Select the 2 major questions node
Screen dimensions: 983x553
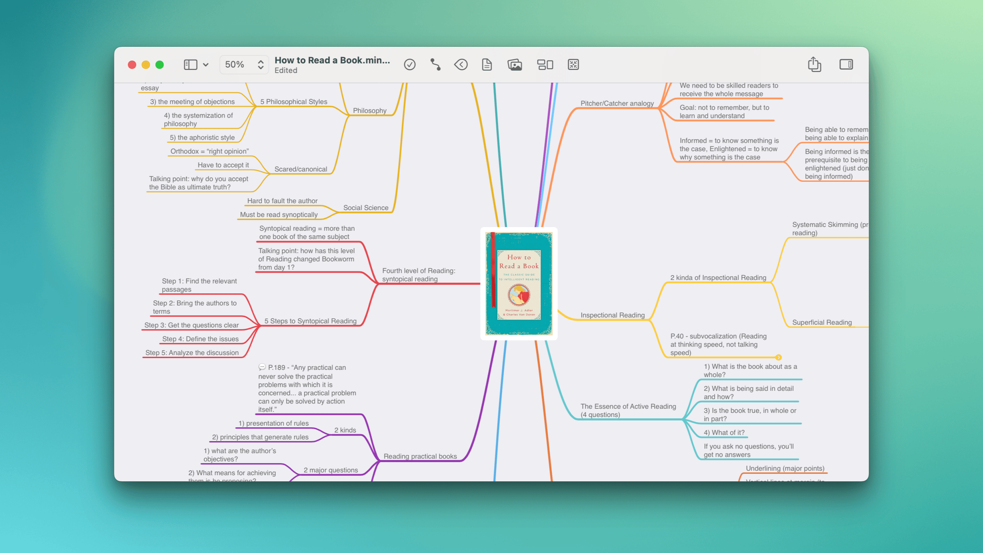(x=331, y=470)
